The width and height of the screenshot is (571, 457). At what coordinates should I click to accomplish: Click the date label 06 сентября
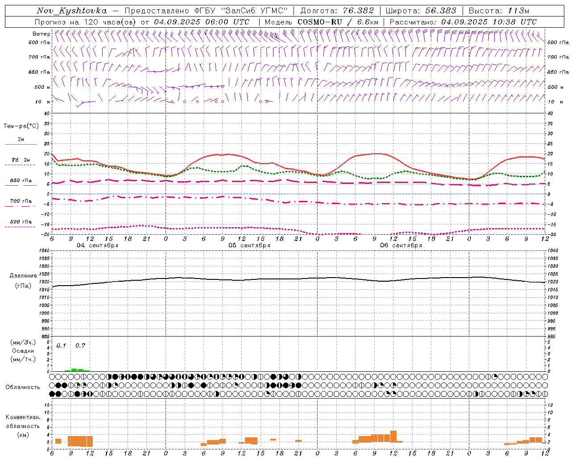click(x=401, y=245)
